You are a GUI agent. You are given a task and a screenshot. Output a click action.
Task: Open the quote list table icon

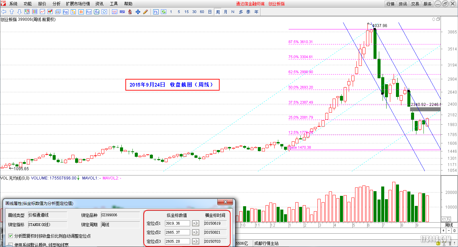click(x=35, y=12)
